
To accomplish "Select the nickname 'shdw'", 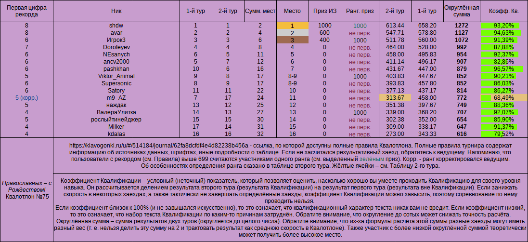I will tap(116, 26).
